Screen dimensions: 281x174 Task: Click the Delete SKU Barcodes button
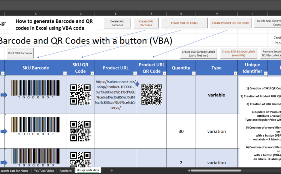pos(117,23)
